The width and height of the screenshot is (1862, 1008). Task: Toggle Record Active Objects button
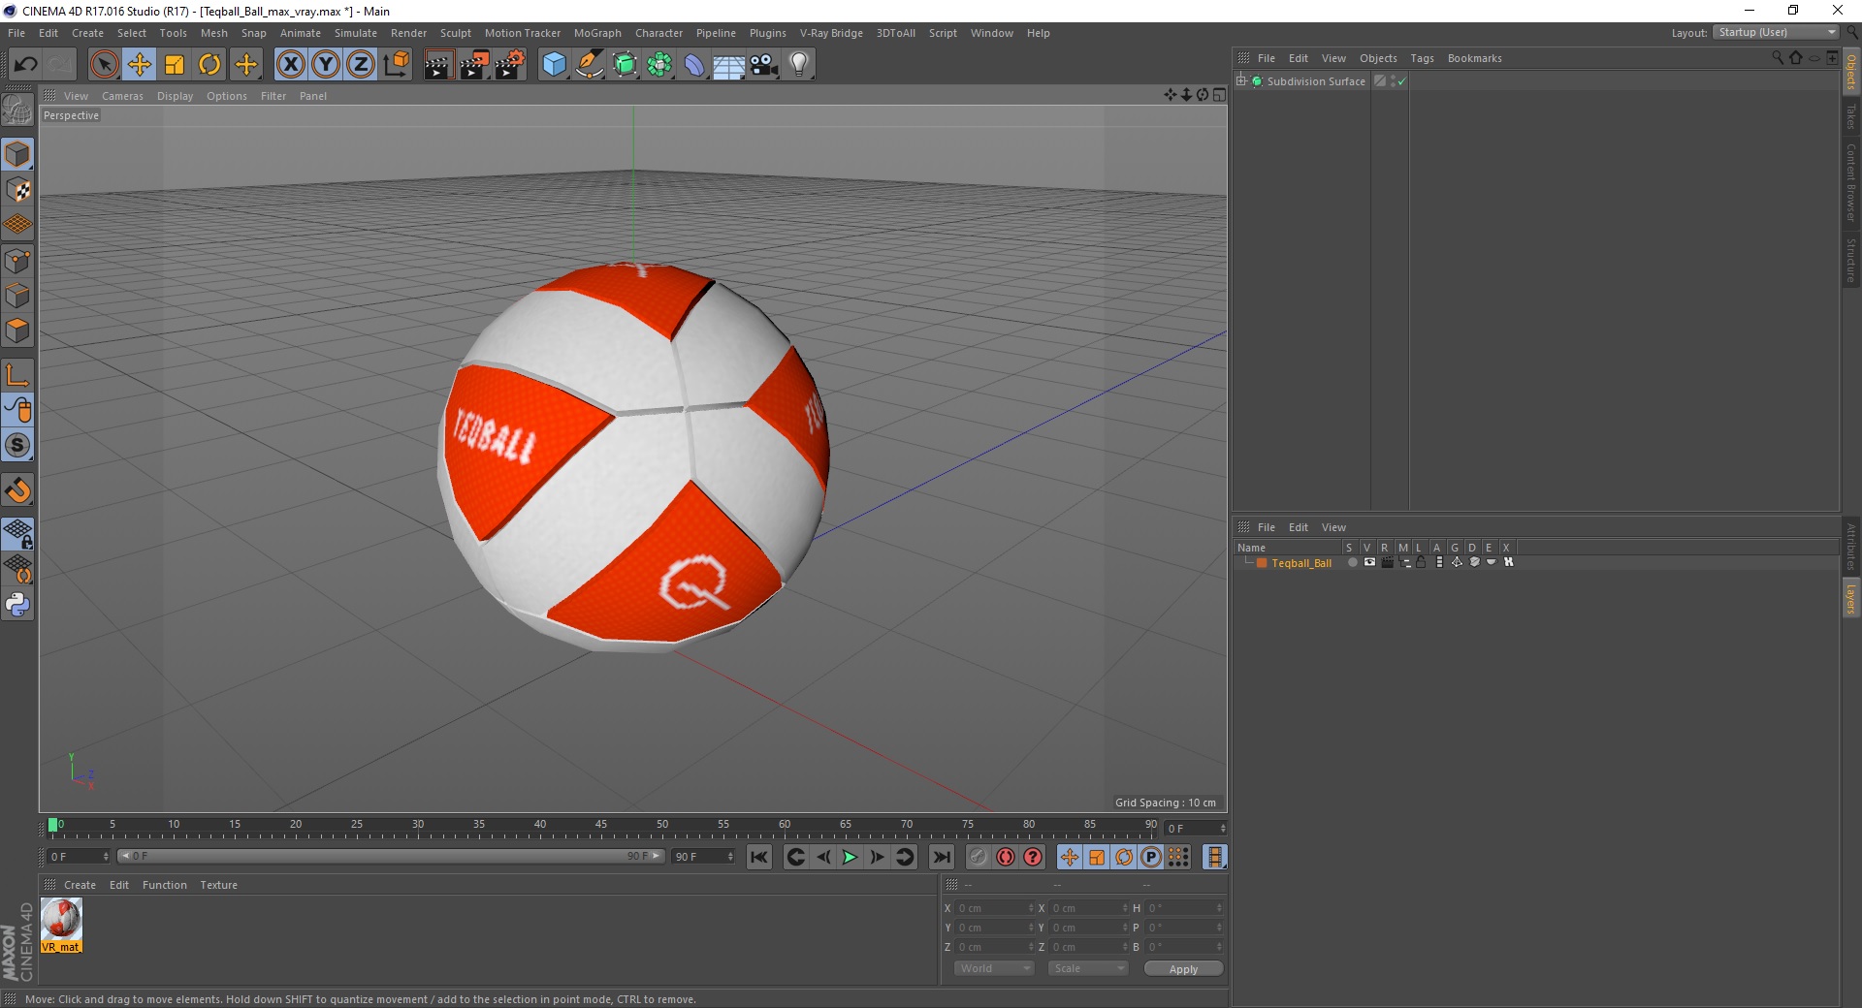(x=979, y=857)
